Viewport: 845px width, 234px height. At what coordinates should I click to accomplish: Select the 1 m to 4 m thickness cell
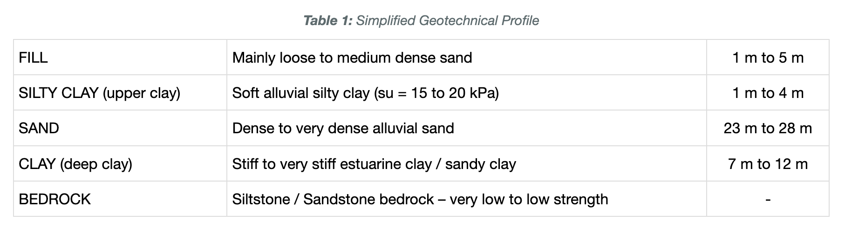768,93
